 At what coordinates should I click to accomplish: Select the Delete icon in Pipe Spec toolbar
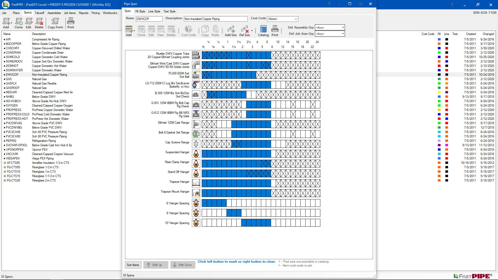click(171, 31)
